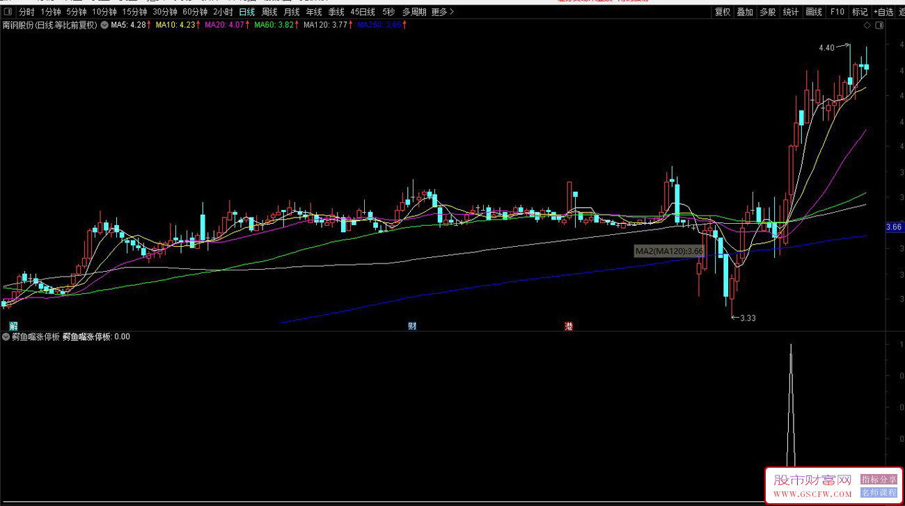Select the 30分钟 period
This screenshot has width=905, height=506.
tap(165, 12)
